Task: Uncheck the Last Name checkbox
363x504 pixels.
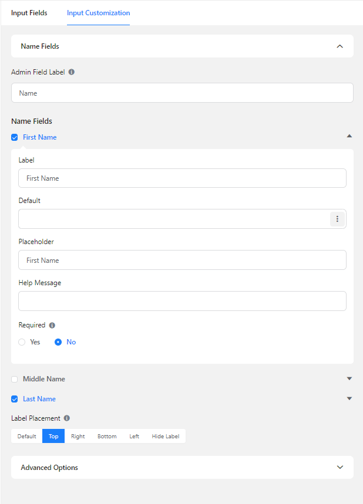Action: pyautogui.click(x=15, y=399)
